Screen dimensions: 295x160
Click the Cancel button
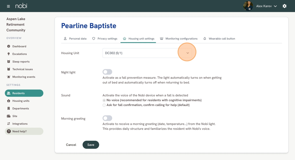(x=71, y=145)
